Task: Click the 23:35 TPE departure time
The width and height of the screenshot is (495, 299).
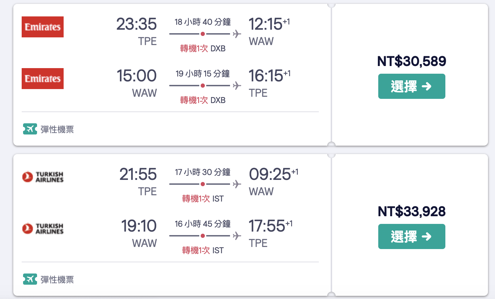Action: (x=137, y=24)
